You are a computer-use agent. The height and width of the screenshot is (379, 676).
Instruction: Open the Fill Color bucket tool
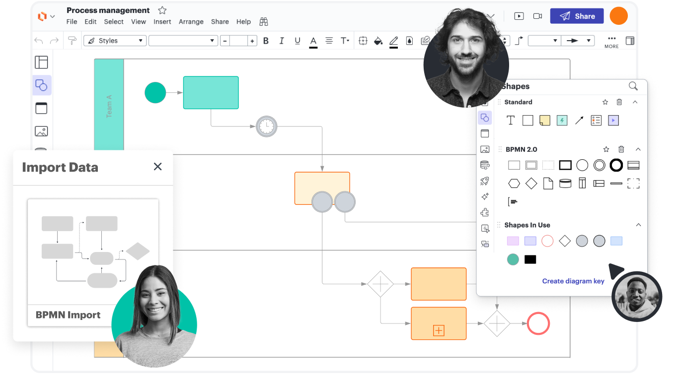click(x=378, y=41)
